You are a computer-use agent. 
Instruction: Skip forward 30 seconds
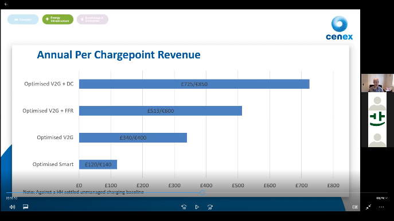(210, 207)
